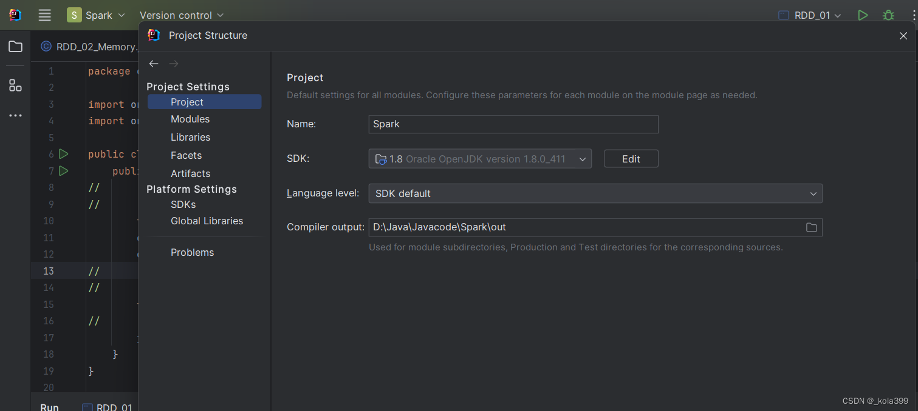Open the Structure tool window icon
Screen dimensions: 918x411
point(15,85)
